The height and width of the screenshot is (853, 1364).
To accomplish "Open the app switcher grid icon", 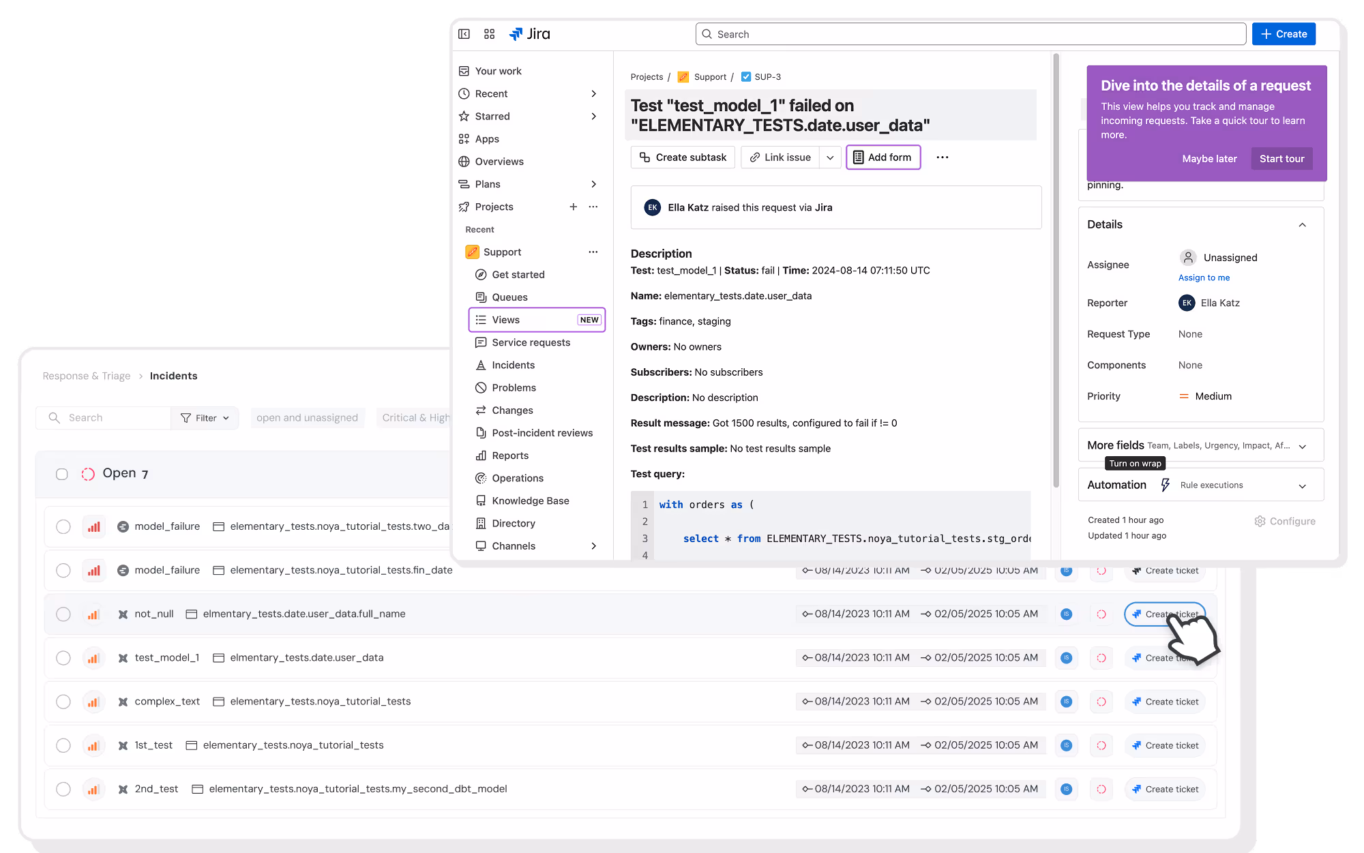I will (x=489, y=34).
